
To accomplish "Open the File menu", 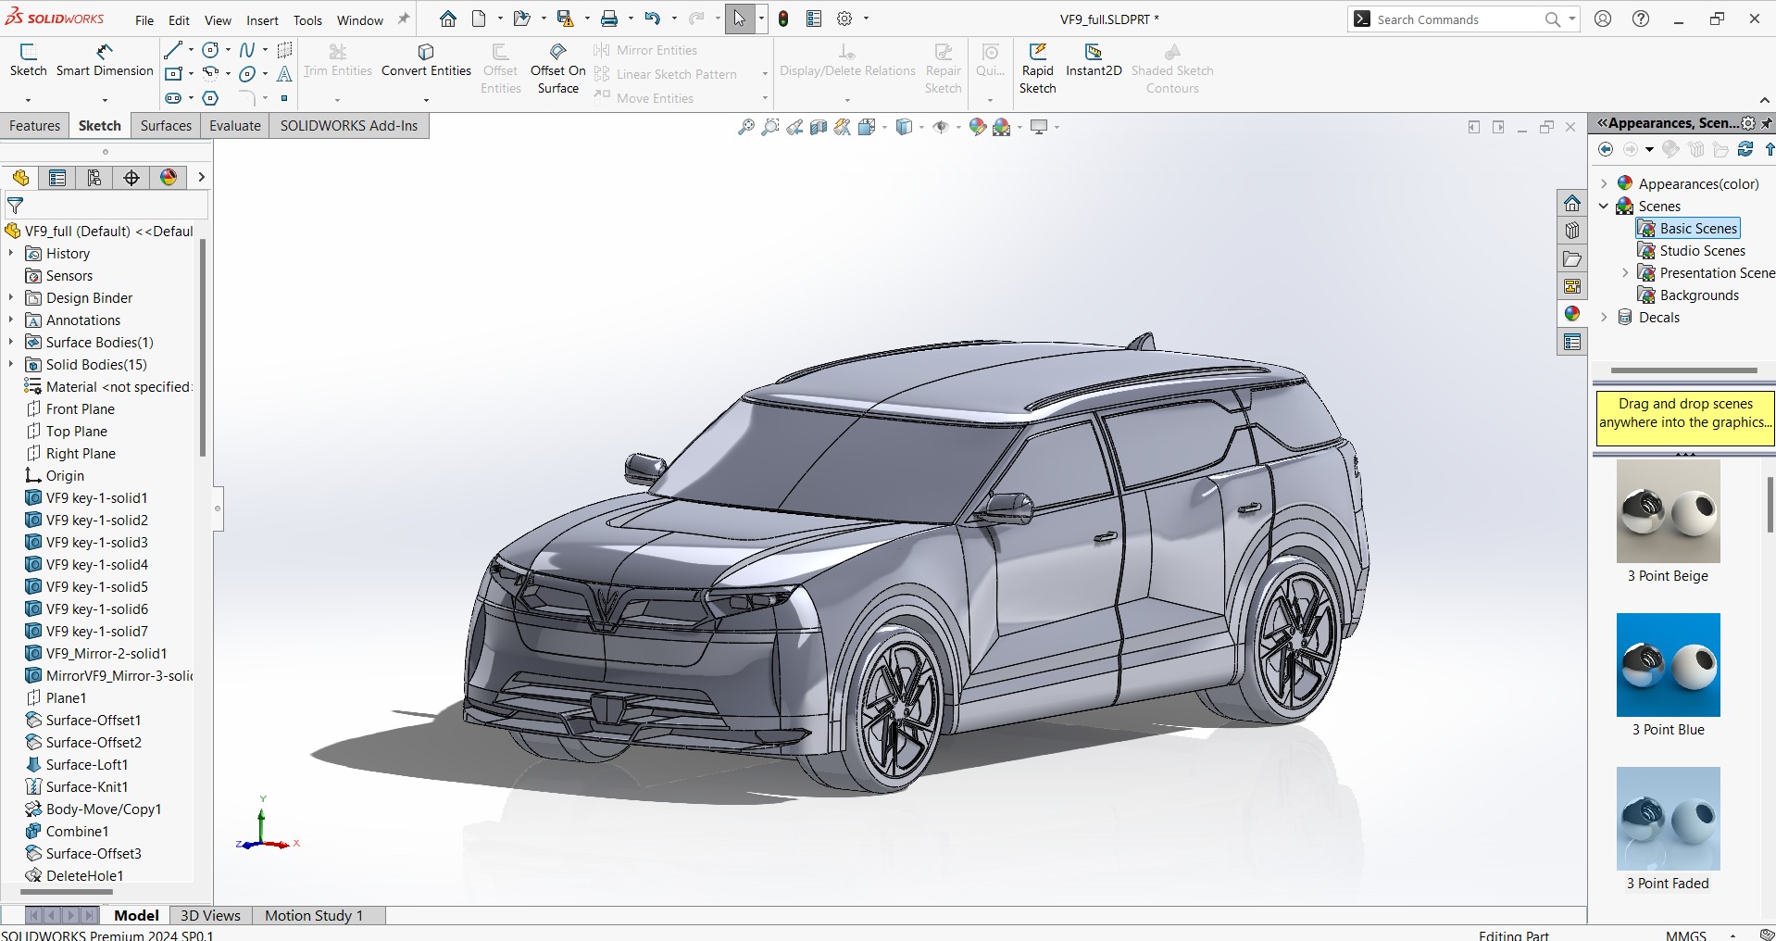I will coord(144,20).
